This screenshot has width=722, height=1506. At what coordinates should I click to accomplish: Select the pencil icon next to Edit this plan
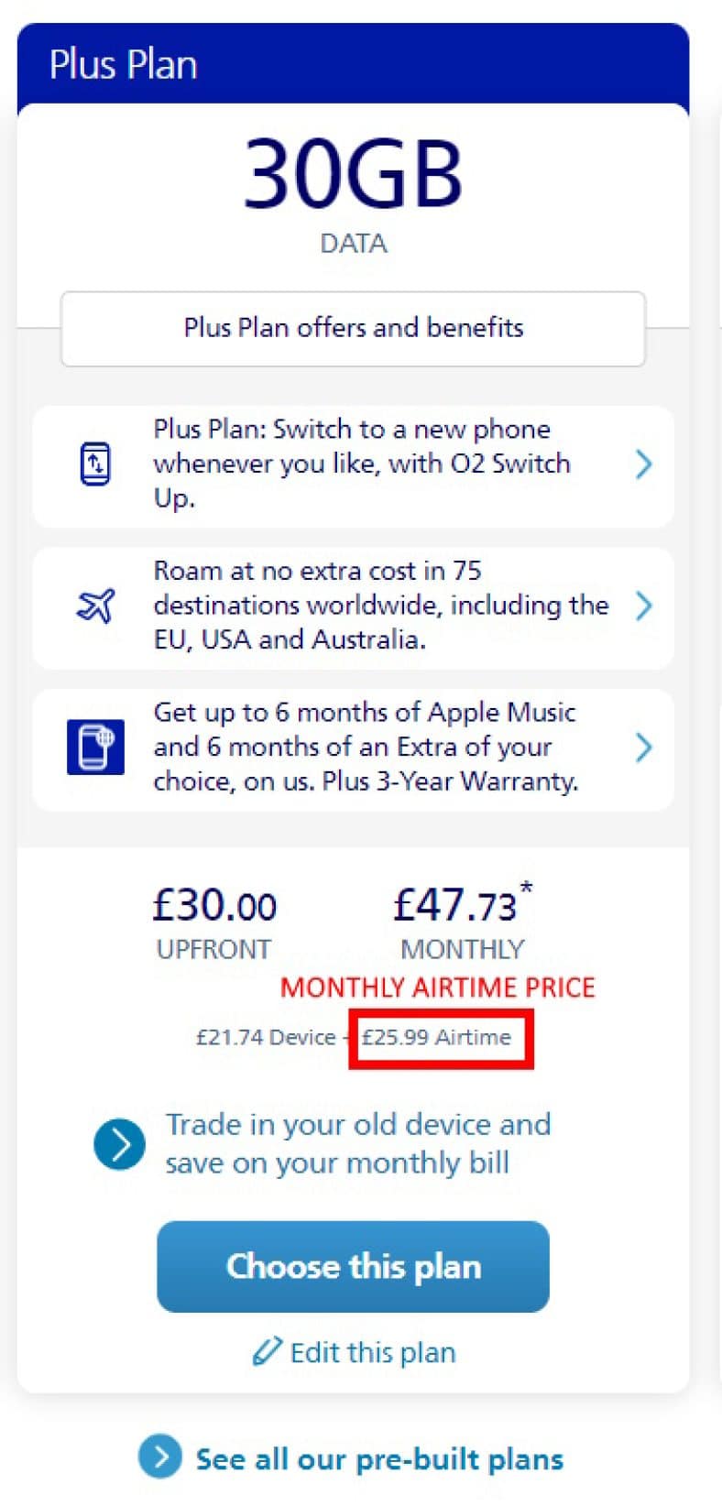(x=267, y=1351)
